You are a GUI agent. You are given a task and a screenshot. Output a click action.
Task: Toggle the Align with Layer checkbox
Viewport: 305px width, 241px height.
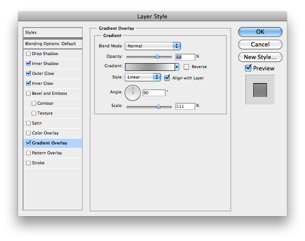tap(167, 78)
